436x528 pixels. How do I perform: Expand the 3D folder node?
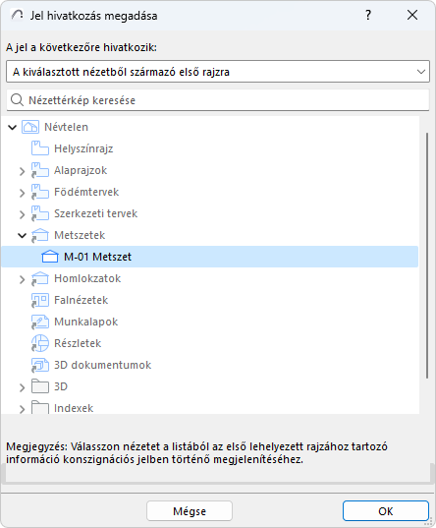click(22, 387)
